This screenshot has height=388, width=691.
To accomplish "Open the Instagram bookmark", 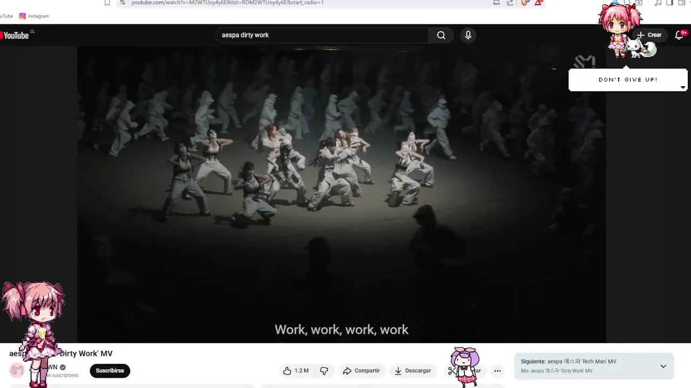I will click(x=34, y=16).
